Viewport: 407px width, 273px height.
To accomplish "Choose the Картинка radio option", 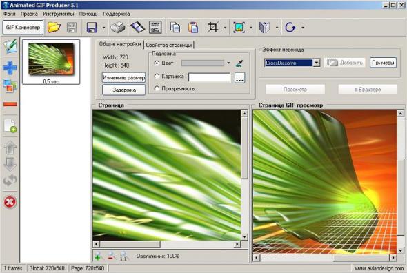I will pos(157,77).
